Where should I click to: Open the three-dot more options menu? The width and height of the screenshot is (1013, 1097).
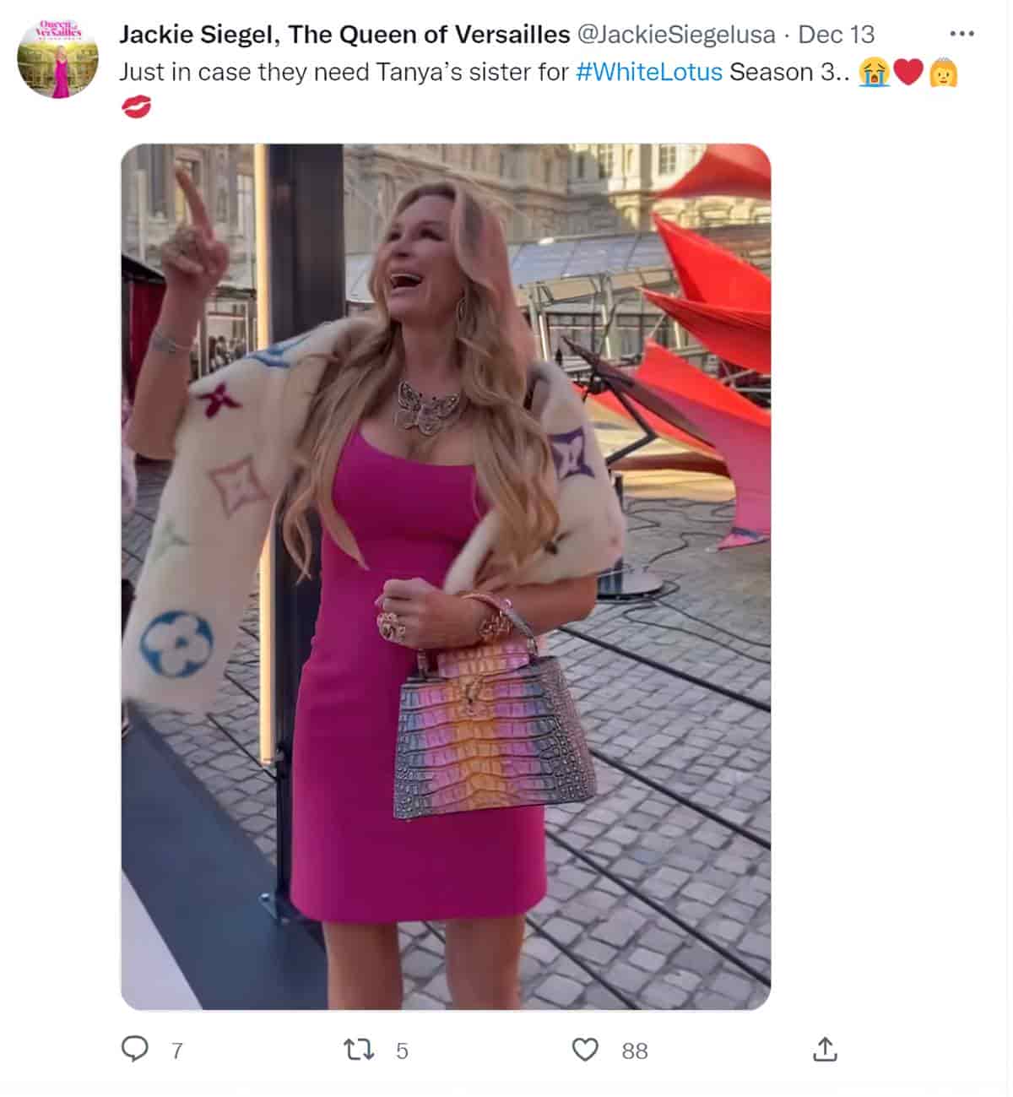tap(962, 35)
